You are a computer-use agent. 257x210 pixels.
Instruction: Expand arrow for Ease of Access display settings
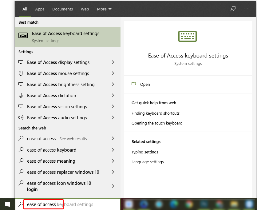click(x=113, y=62)
